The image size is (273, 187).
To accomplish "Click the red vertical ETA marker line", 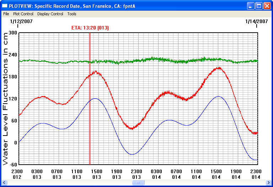I will [90, 99].
